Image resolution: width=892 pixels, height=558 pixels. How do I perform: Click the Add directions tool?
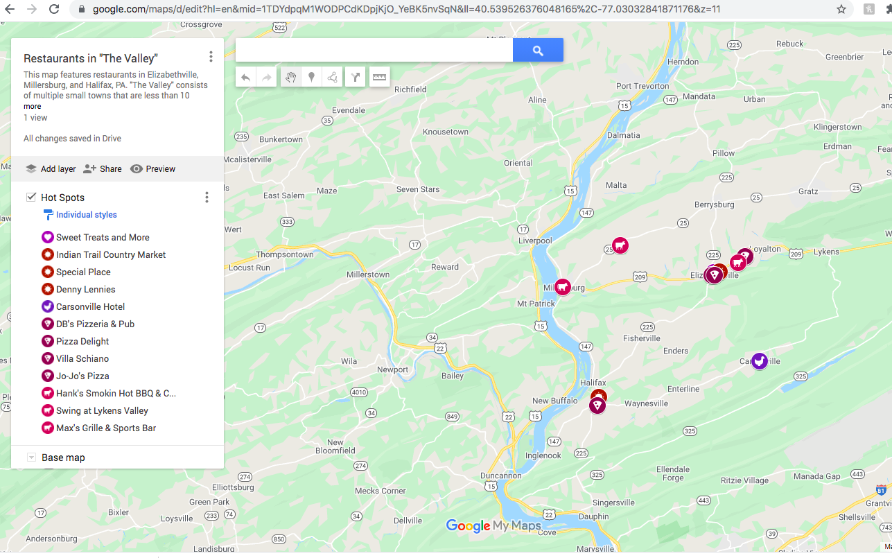355,77
